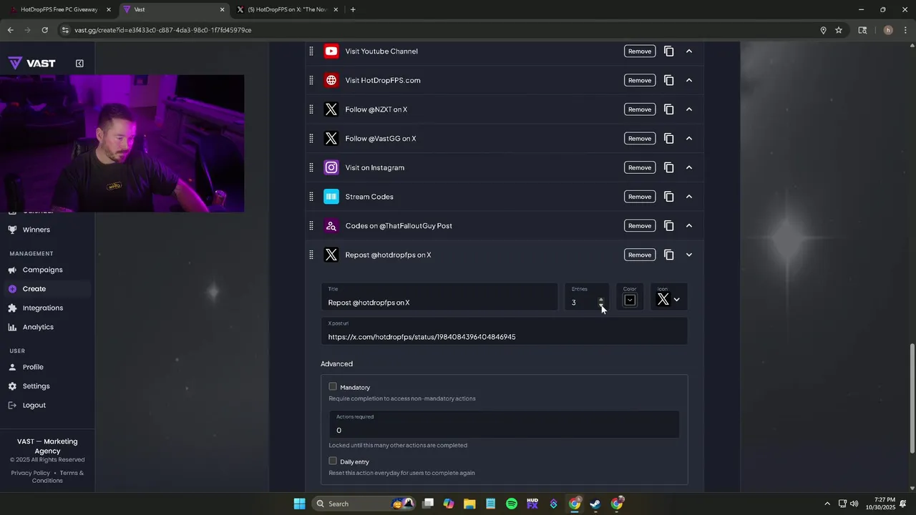Collapse the VAST sidebar with the panel icon
This screenshot has height=515, width=916.
[x=79, y=64]
